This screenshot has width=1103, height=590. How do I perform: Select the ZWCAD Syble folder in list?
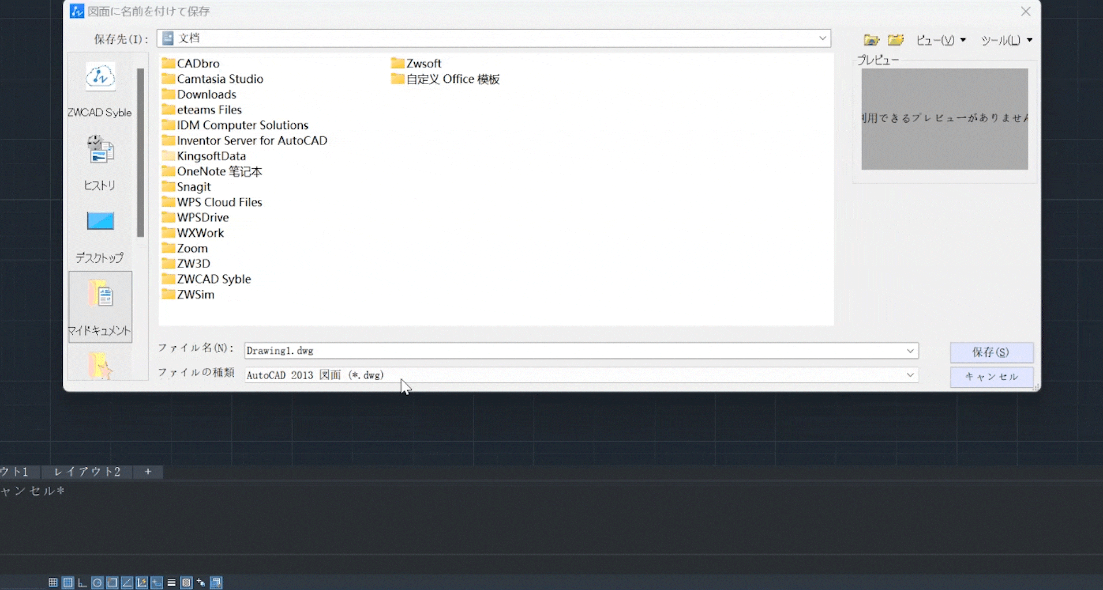click(x=207, y=279)
